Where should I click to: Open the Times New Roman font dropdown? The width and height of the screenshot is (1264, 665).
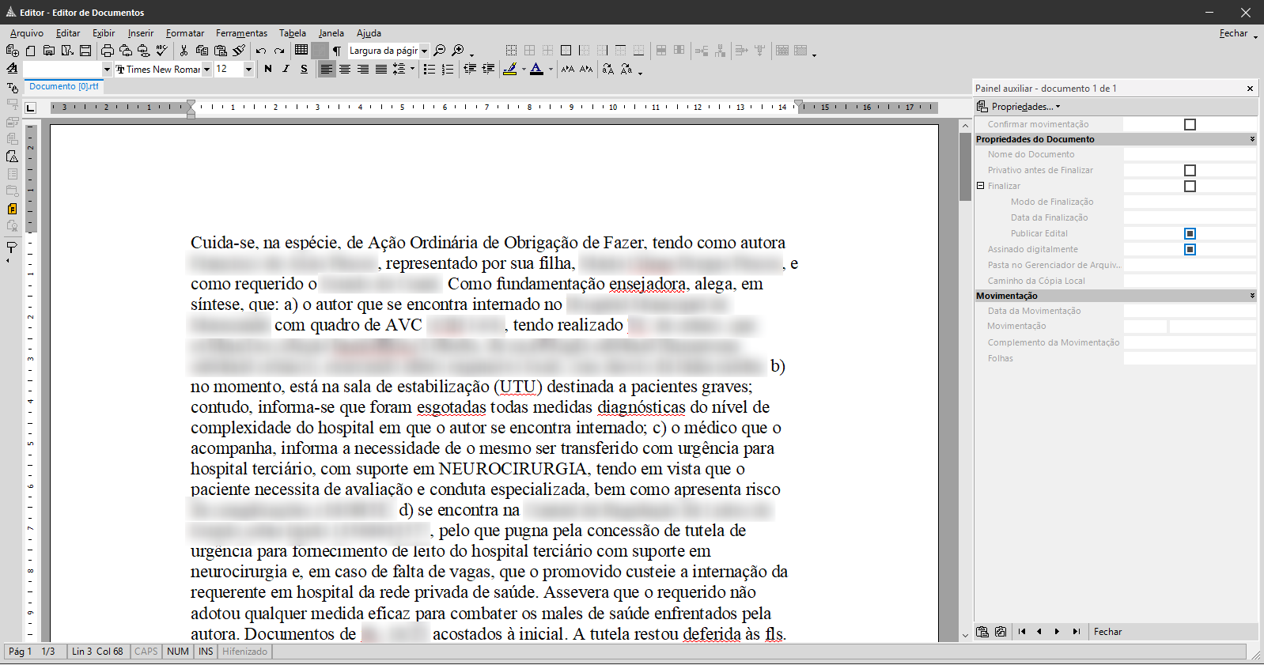point(206,69)
